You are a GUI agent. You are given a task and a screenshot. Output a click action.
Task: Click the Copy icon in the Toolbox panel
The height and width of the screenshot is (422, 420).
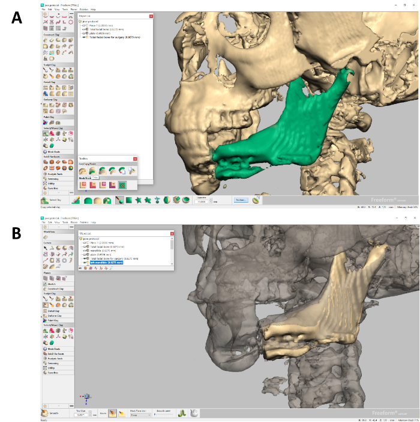(x=92, y=171)
